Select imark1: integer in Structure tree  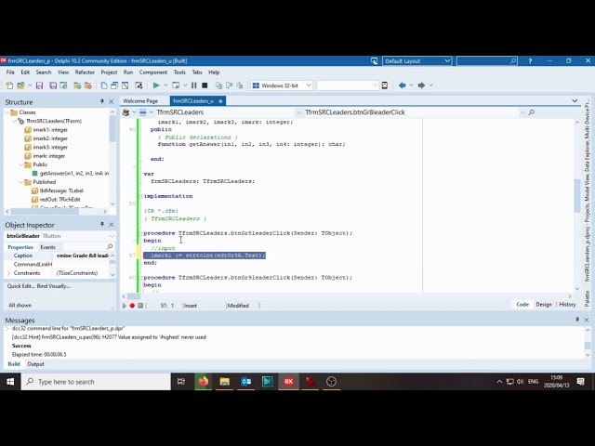[50, 130]
